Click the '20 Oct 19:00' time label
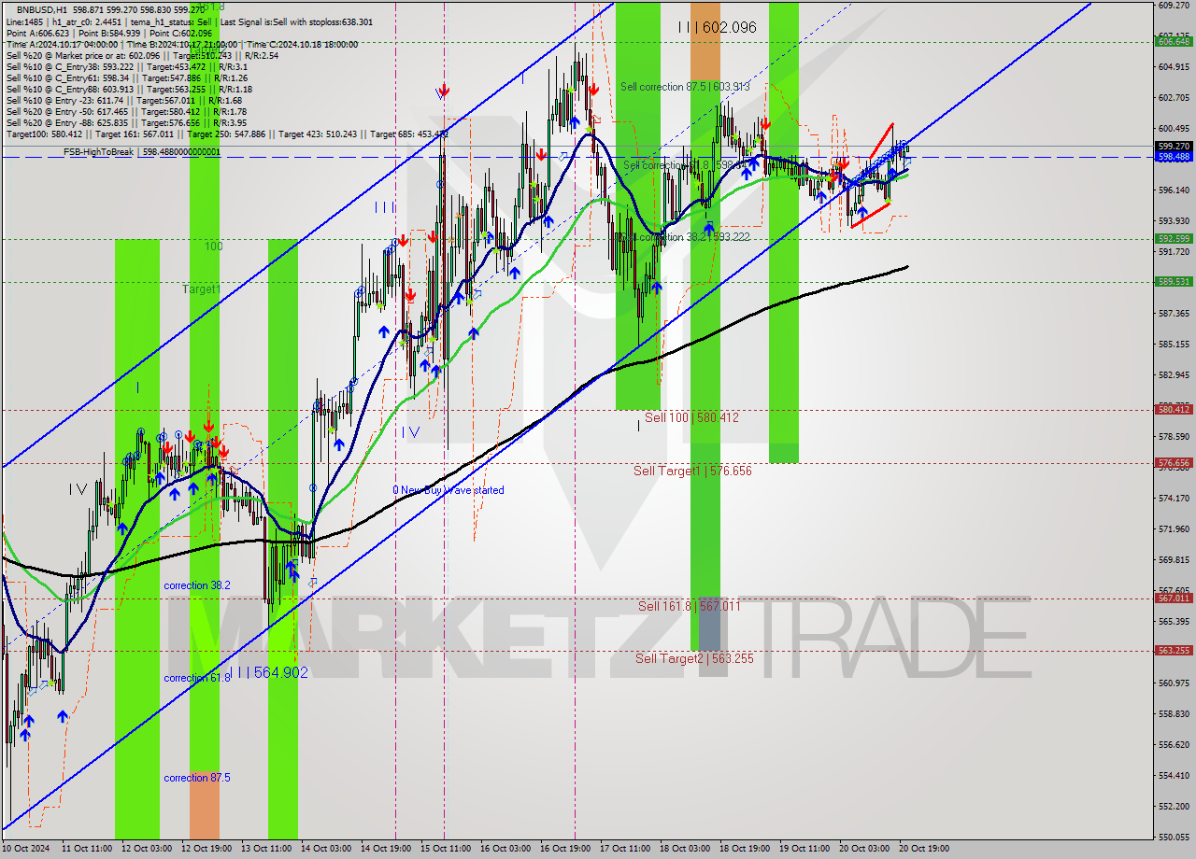Screen dimensions: 1196x859 click(924, 849)
